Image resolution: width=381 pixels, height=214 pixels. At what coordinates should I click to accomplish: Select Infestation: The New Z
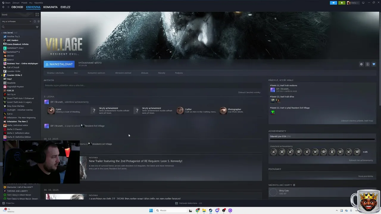tap(17, 122)
